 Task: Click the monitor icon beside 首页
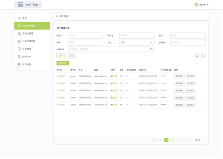click(19, 18)
